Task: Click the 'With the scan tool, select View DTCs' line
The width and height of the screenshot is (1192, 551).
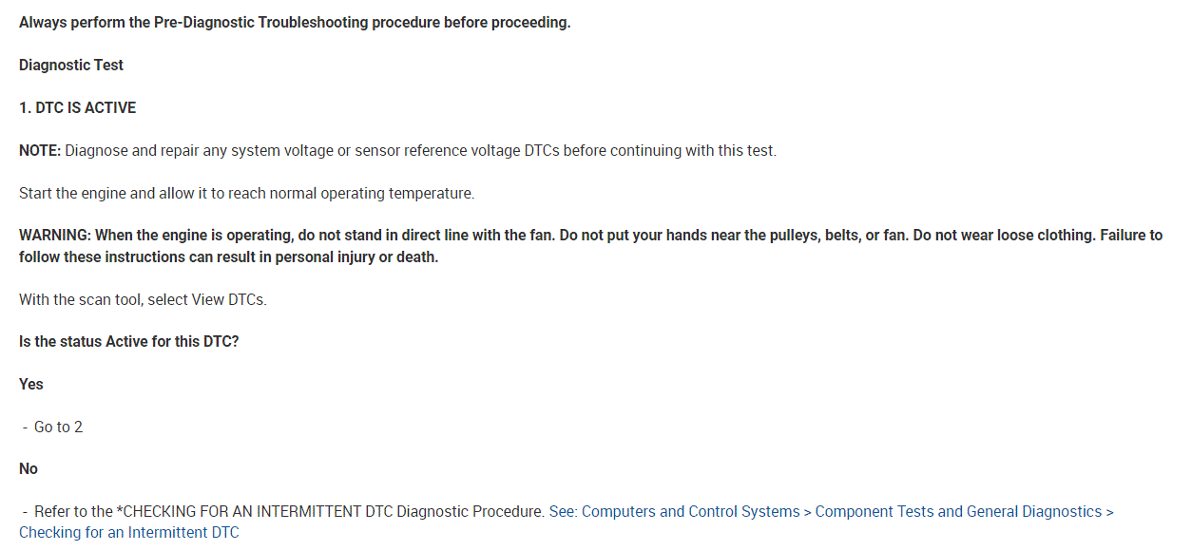Action: (143, 299)
